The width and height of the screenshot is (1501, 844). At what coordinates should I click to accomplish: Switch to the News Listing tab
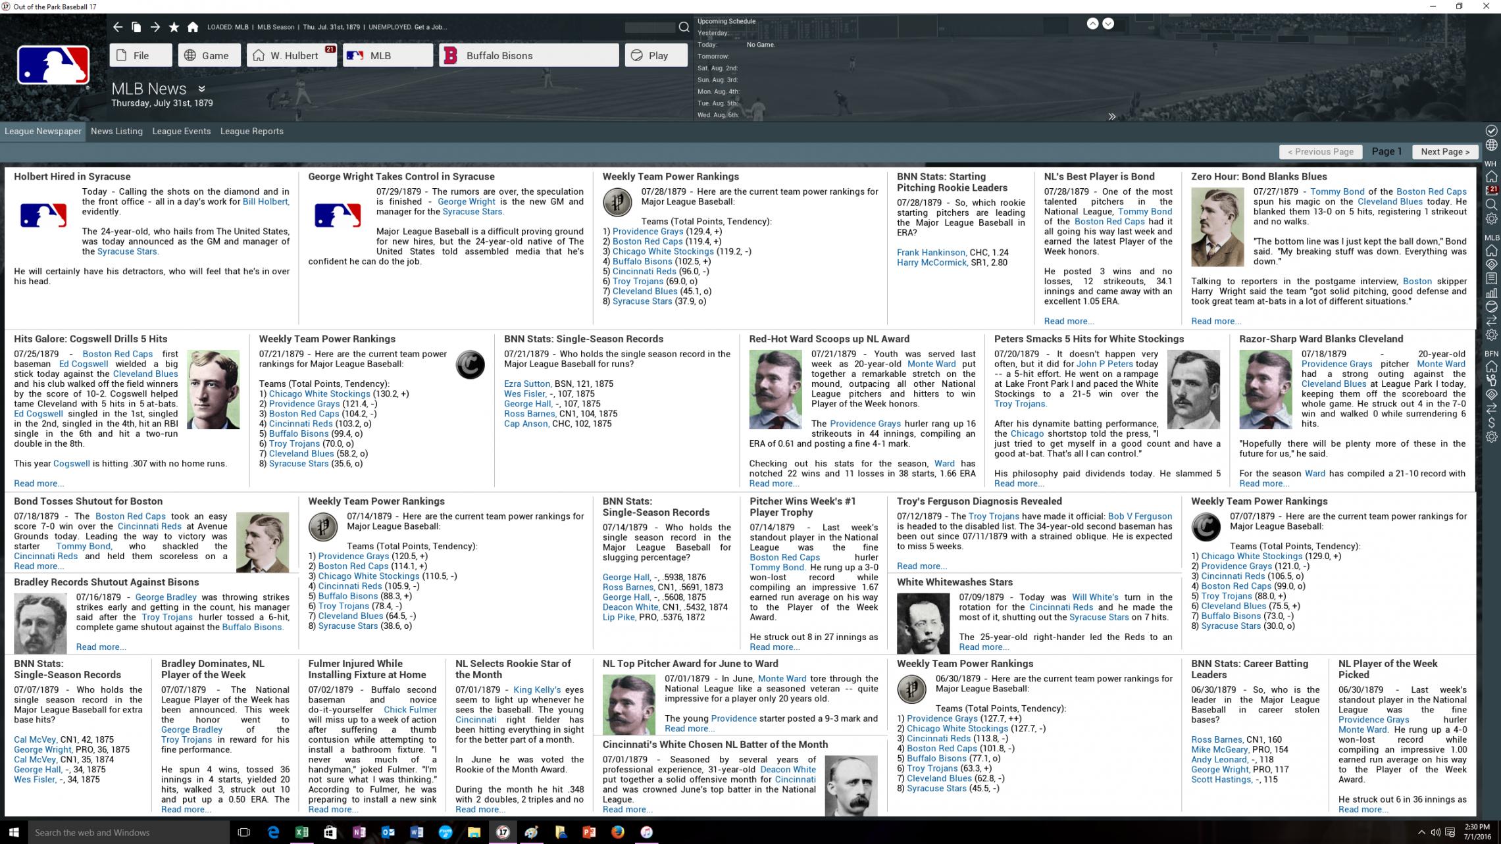click(116, 131)
